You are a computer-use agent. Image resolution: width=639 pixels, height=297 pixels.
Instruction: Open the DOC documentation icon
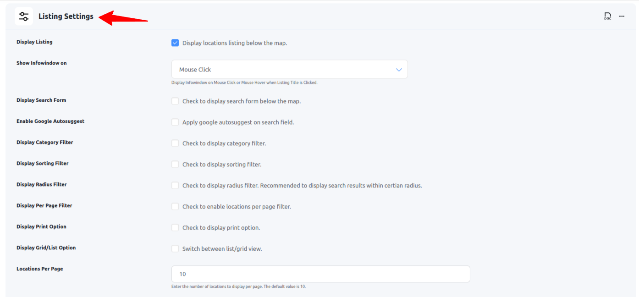[607, 16]
